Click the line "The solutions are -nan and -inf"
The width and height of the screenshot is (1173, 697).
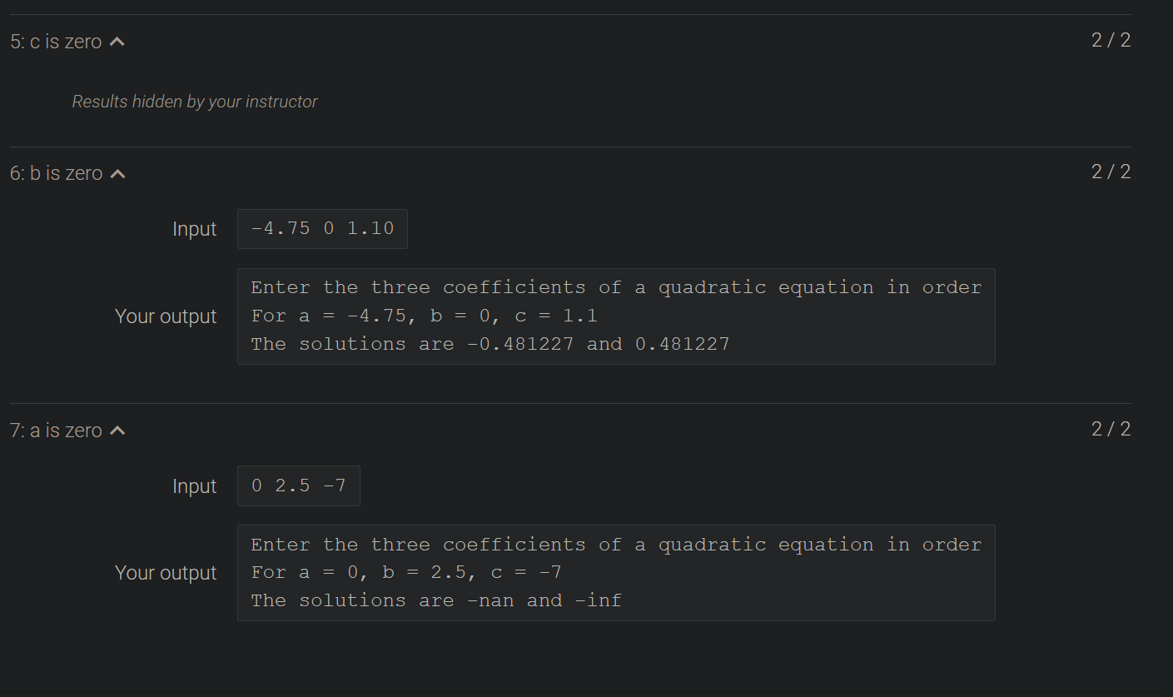coord(435,600)
